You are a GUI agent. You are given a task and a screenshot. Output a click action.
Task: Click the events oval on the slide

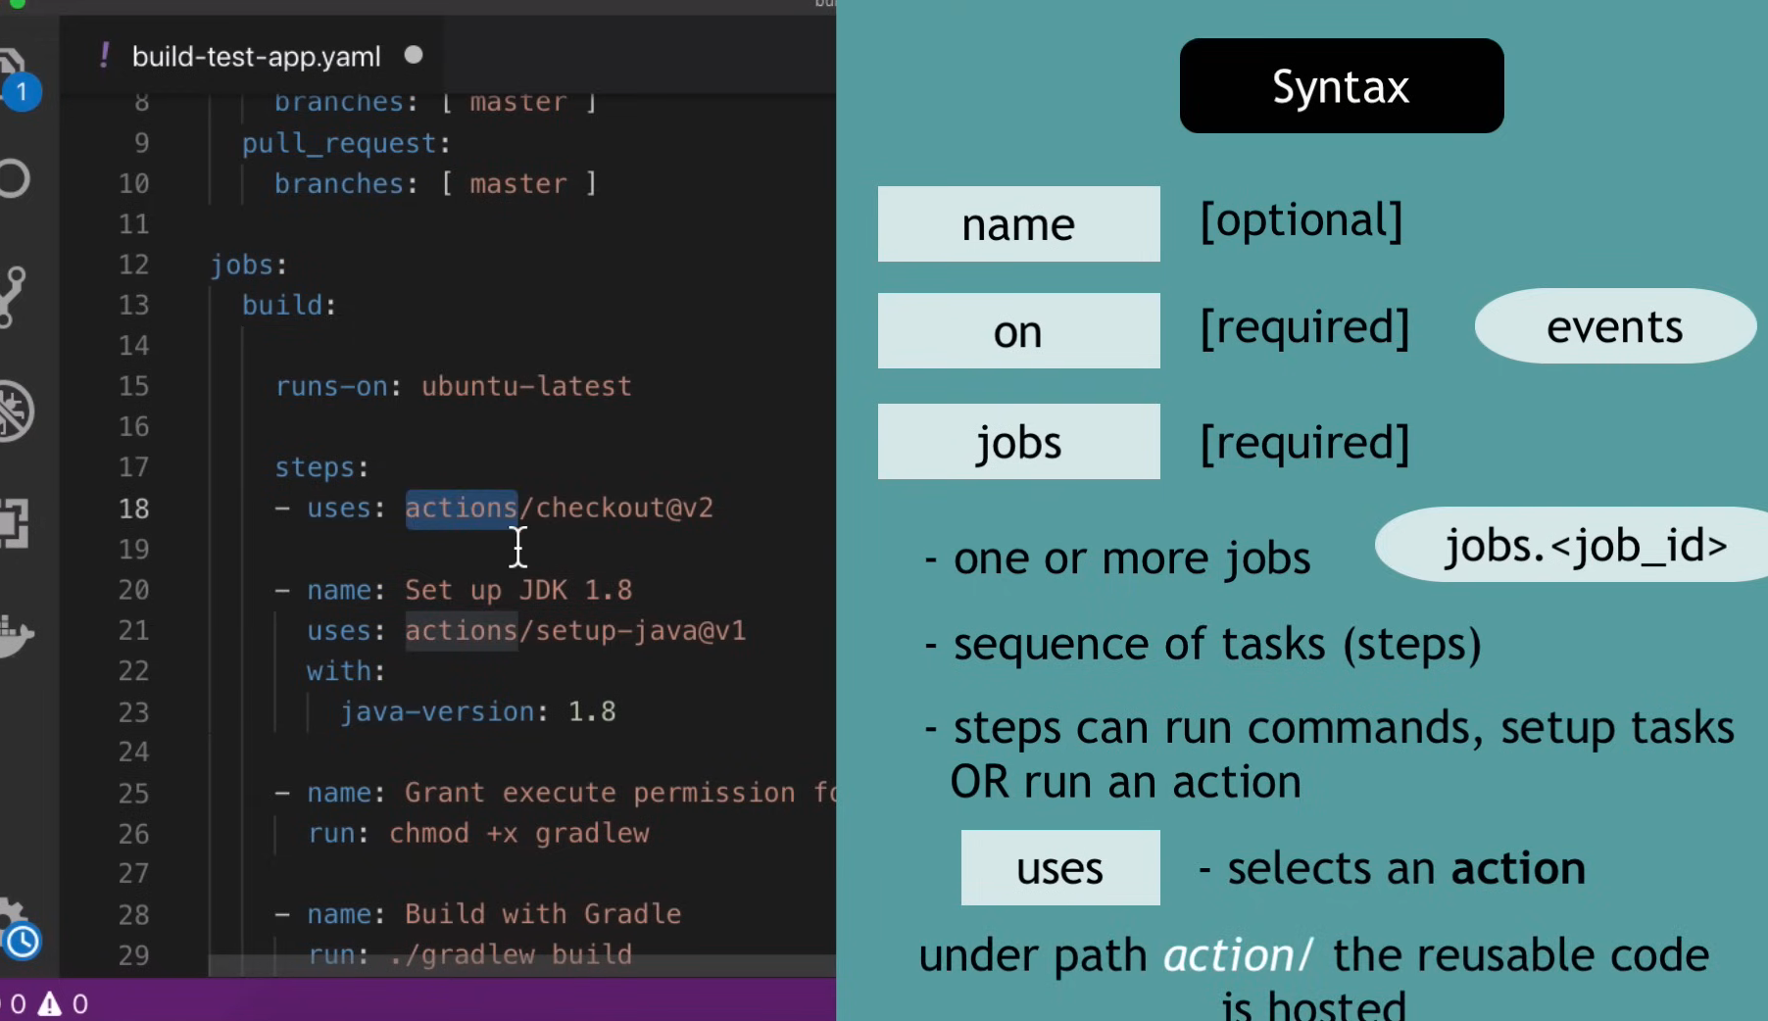pos(1614,326)
